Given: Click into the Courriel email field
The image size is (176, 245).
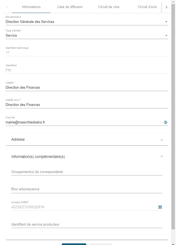Looking at the screenshot, I should [83, 122].
